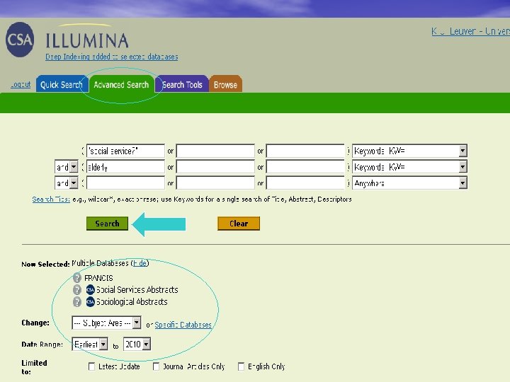Select the Advanced Search tab
510x382 pixels.
point(121,84)
